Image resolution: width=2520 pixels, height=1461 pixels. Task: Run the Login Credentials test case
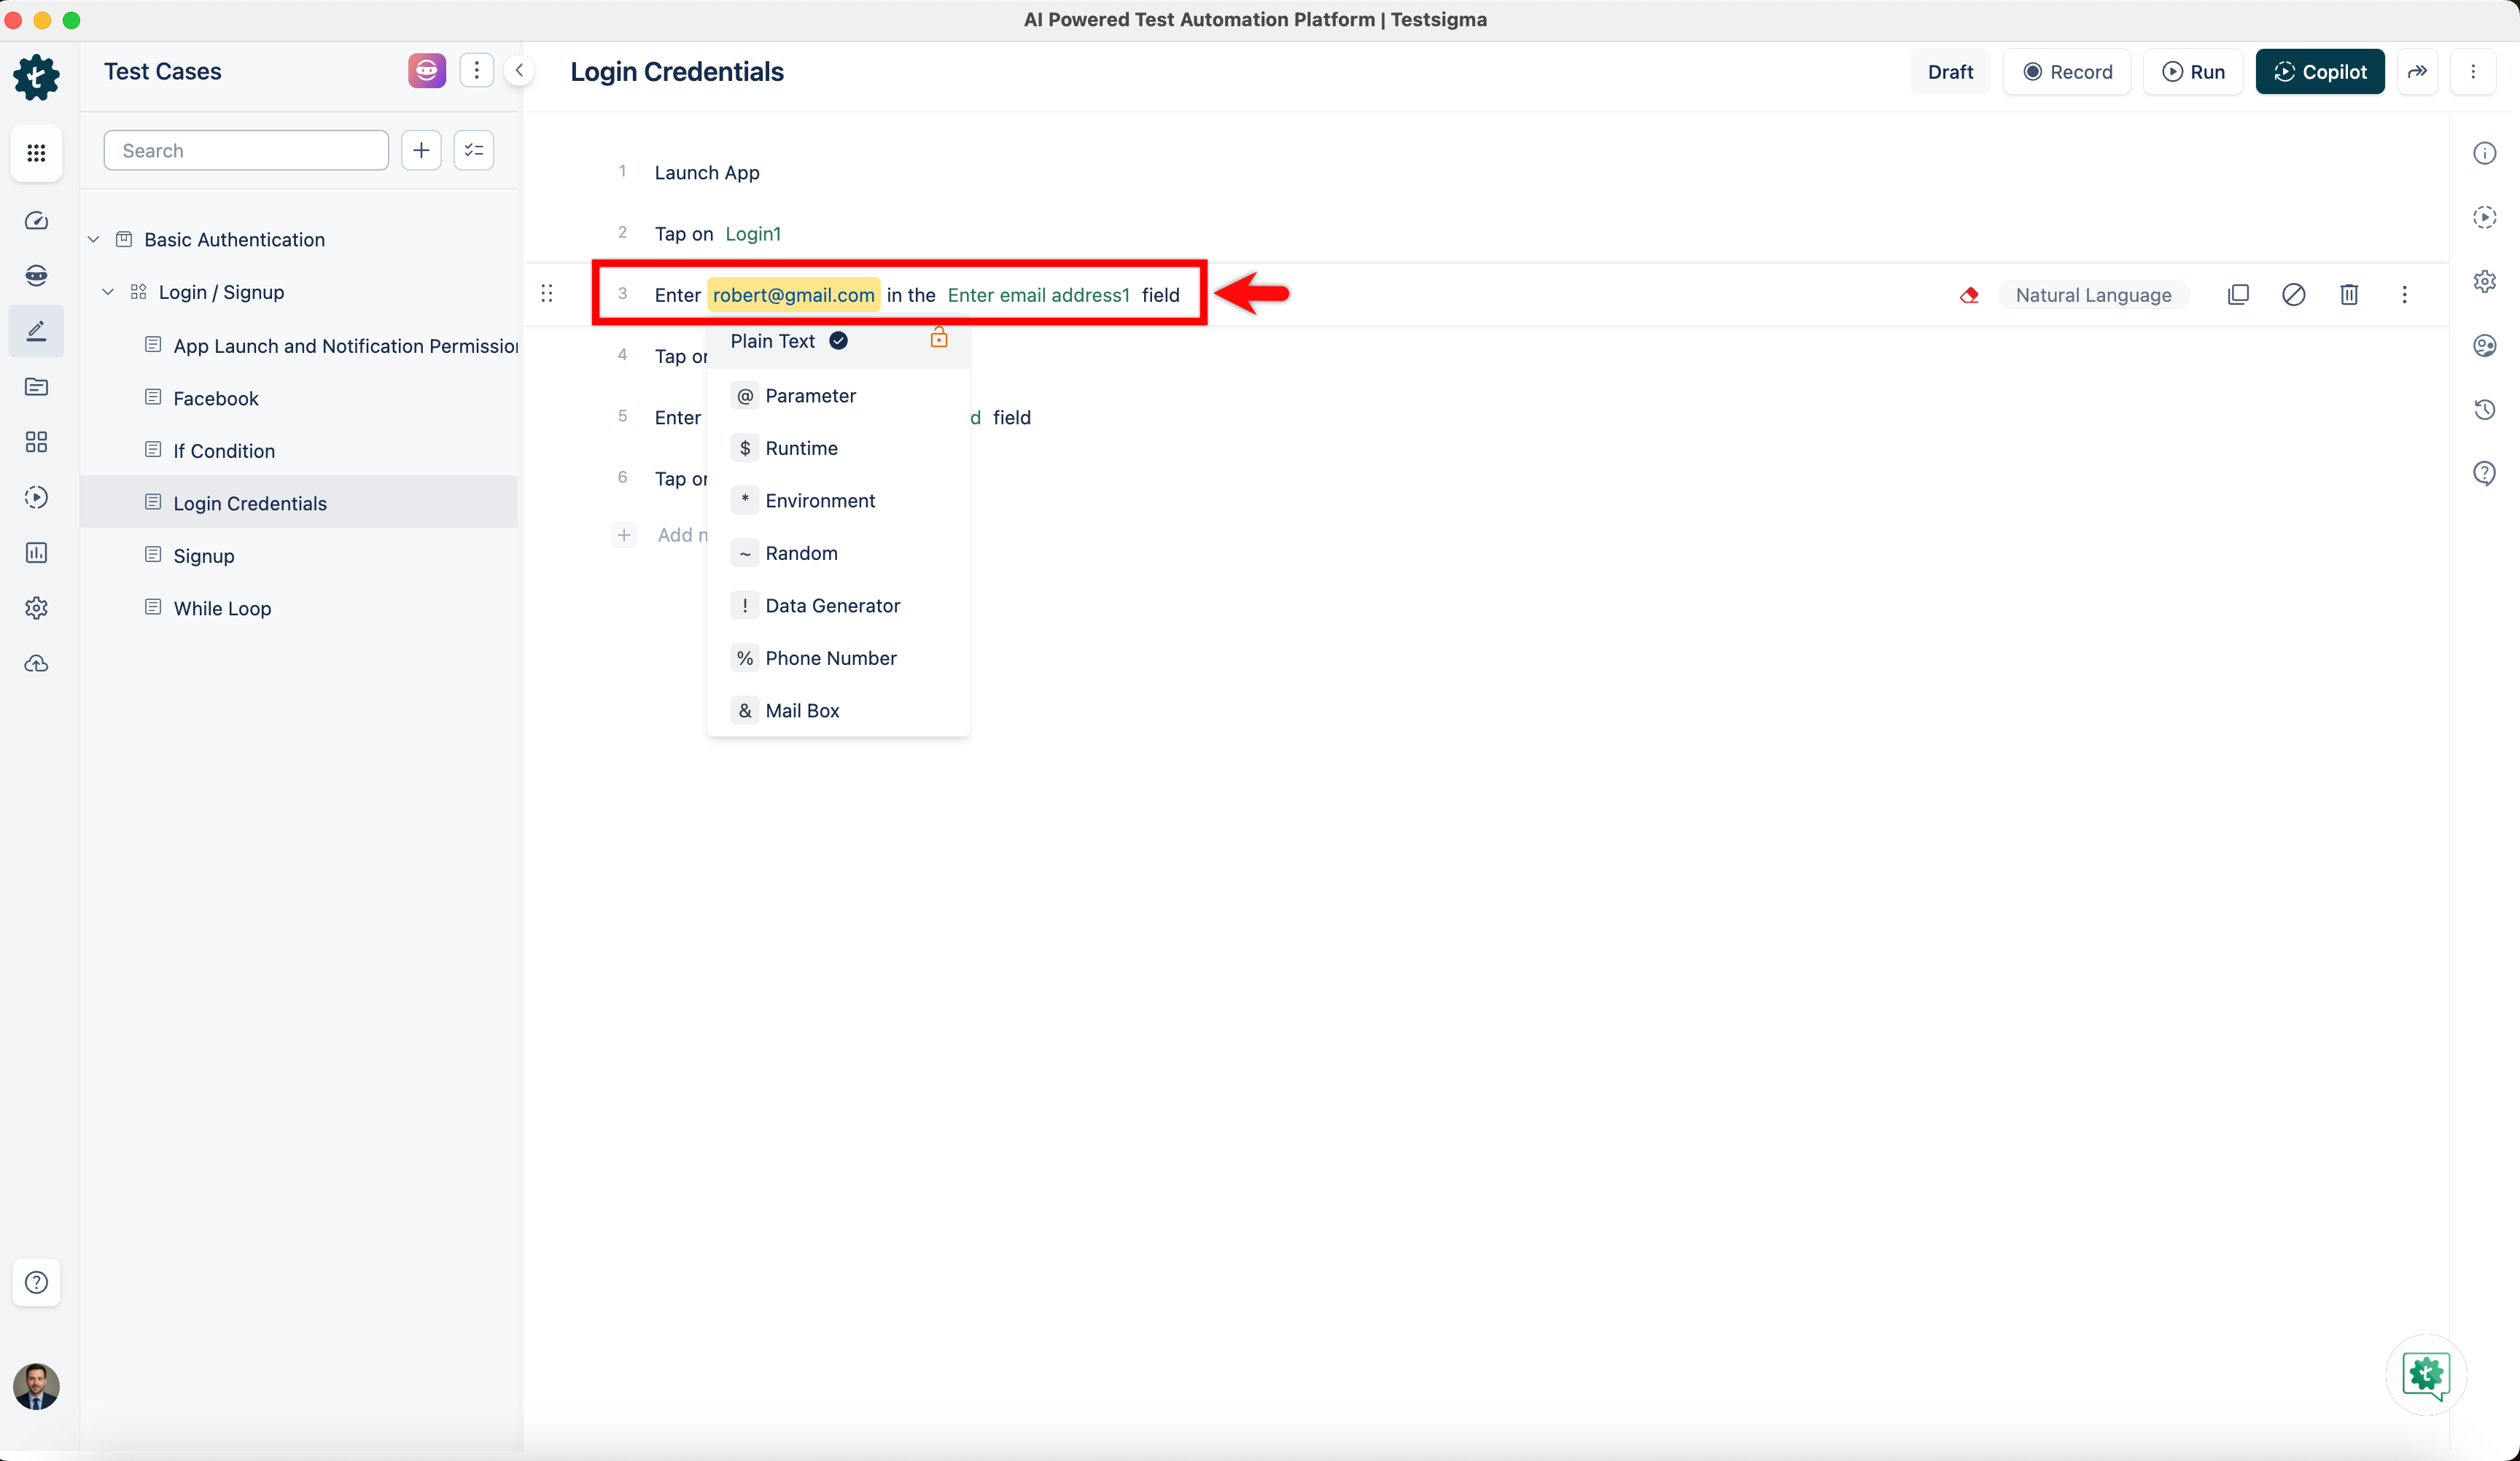click(x=2193, y=71)
